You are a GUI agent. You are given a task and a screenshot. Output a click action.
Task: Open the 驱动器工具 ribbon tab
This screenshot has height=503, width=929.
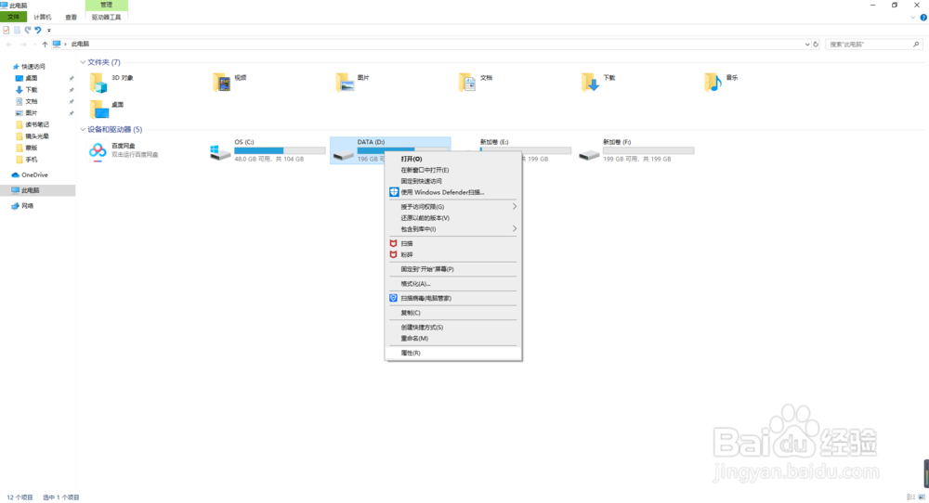click(x=106, y=17)
